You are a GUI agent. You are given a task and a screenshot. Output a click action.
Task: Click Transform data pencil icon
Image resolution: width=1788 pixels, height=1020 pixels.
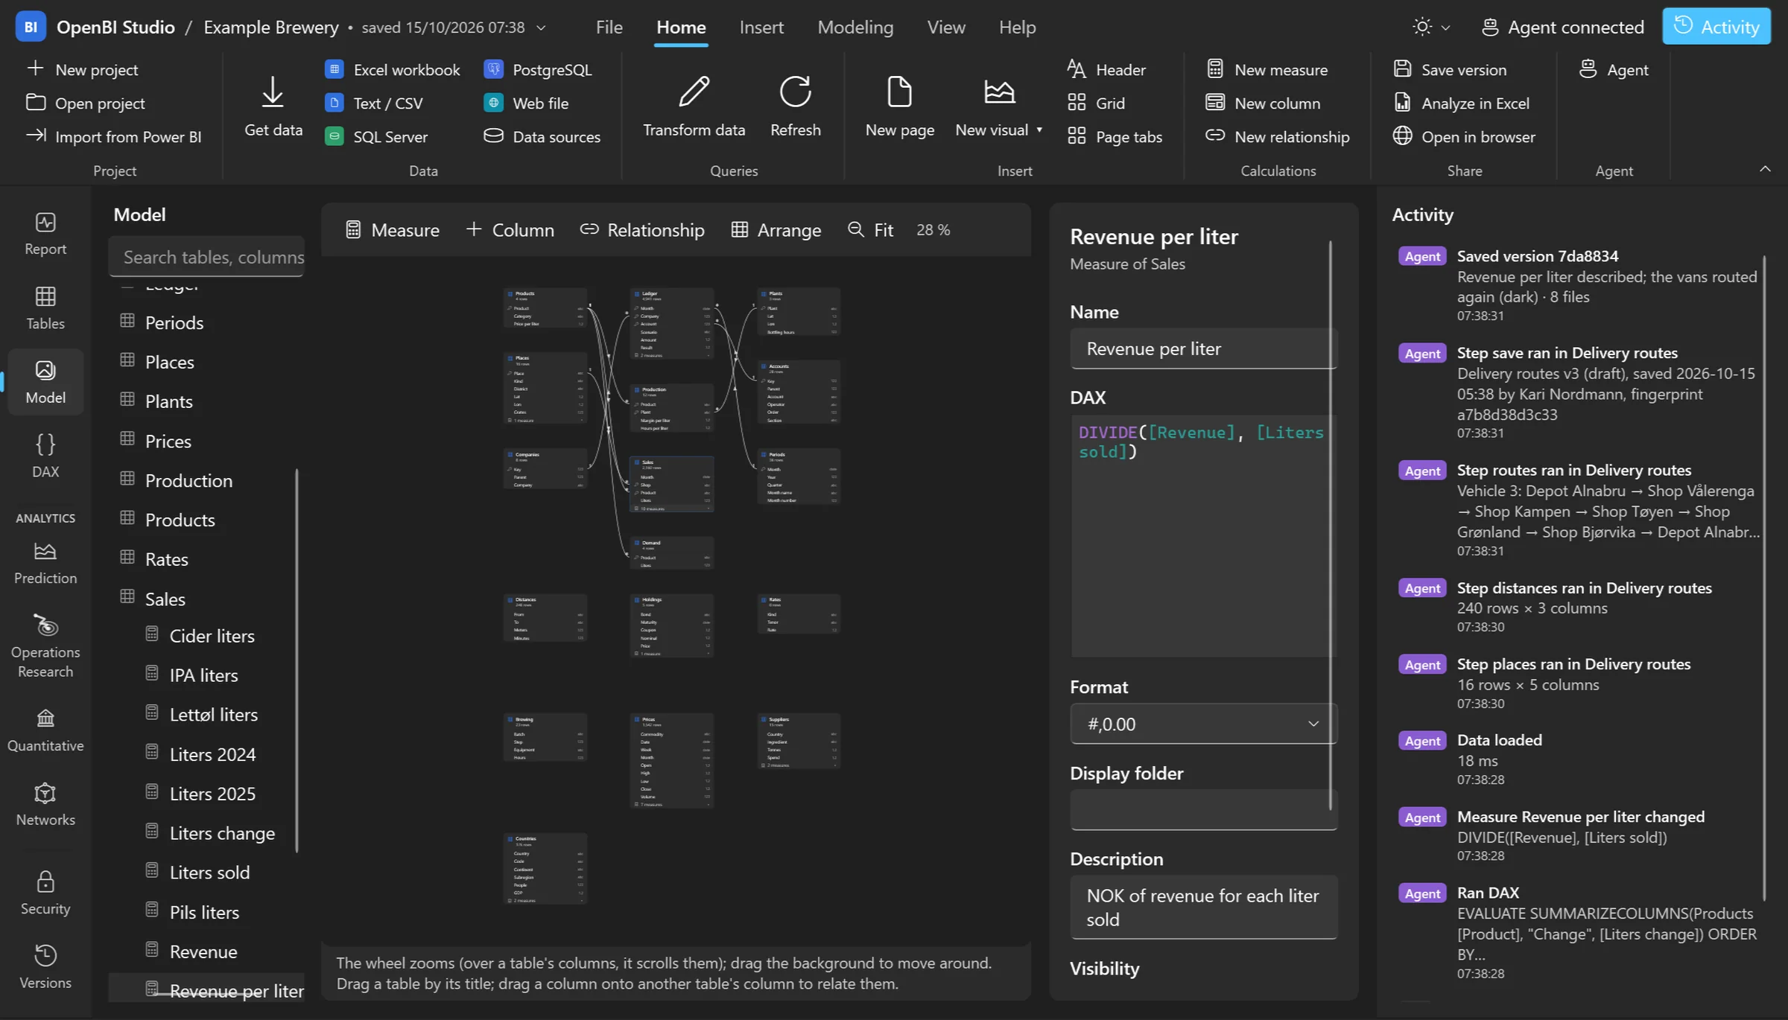click(x=694, y=92)
